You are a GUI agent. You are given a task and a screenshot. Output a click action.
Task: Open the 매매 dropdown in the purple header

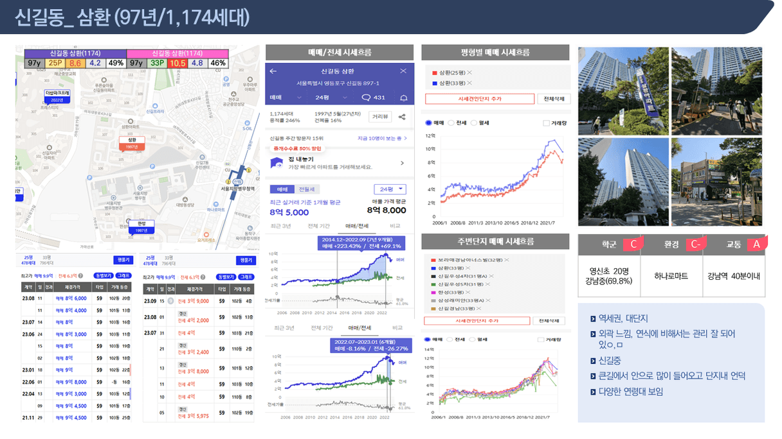tap(287, 98)
